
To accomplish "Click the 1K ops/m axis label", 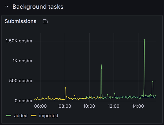I will (x=22, y=61).
